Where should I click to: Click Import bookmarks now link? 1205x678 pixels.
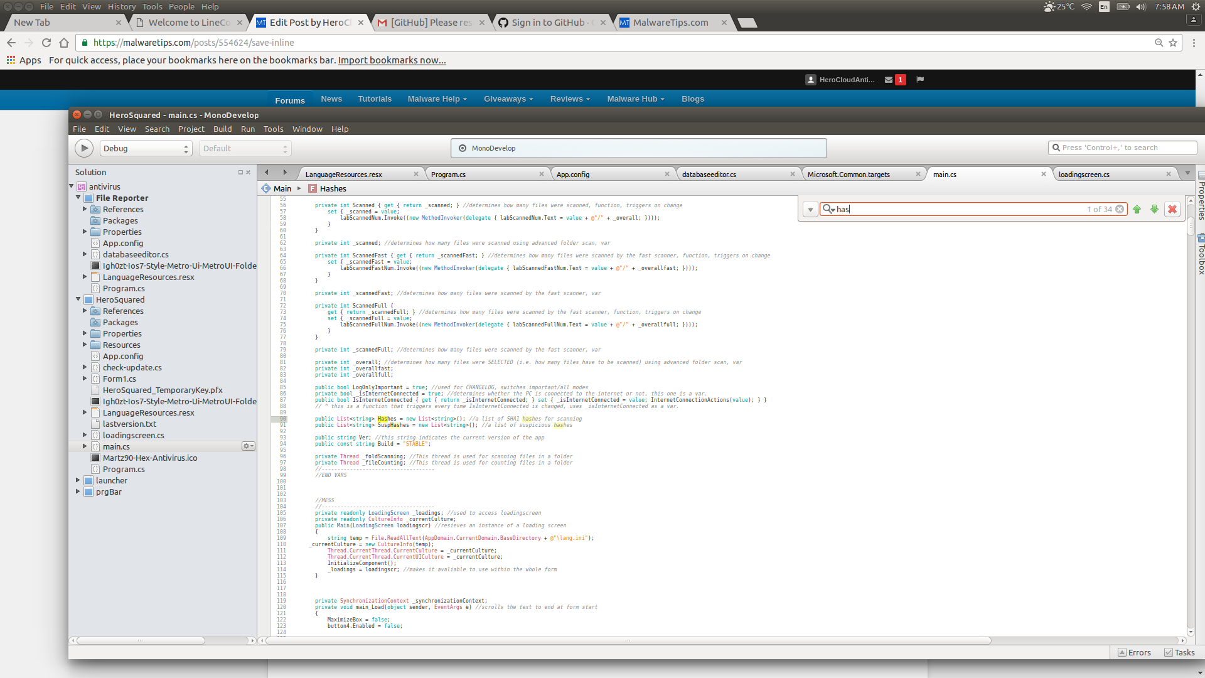[x=392, y=60]
